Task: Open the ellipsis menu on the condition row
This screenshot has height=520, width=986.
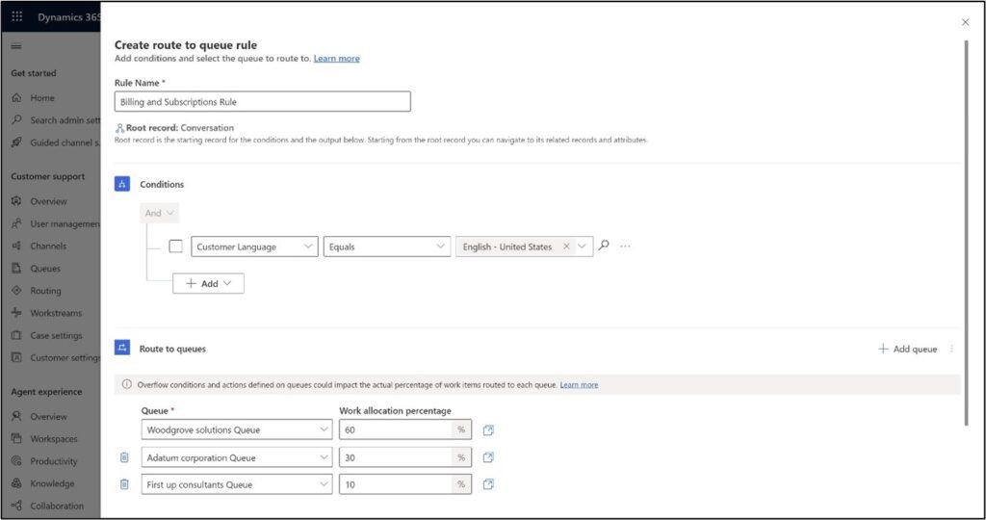Action: (x=625, y=247)
